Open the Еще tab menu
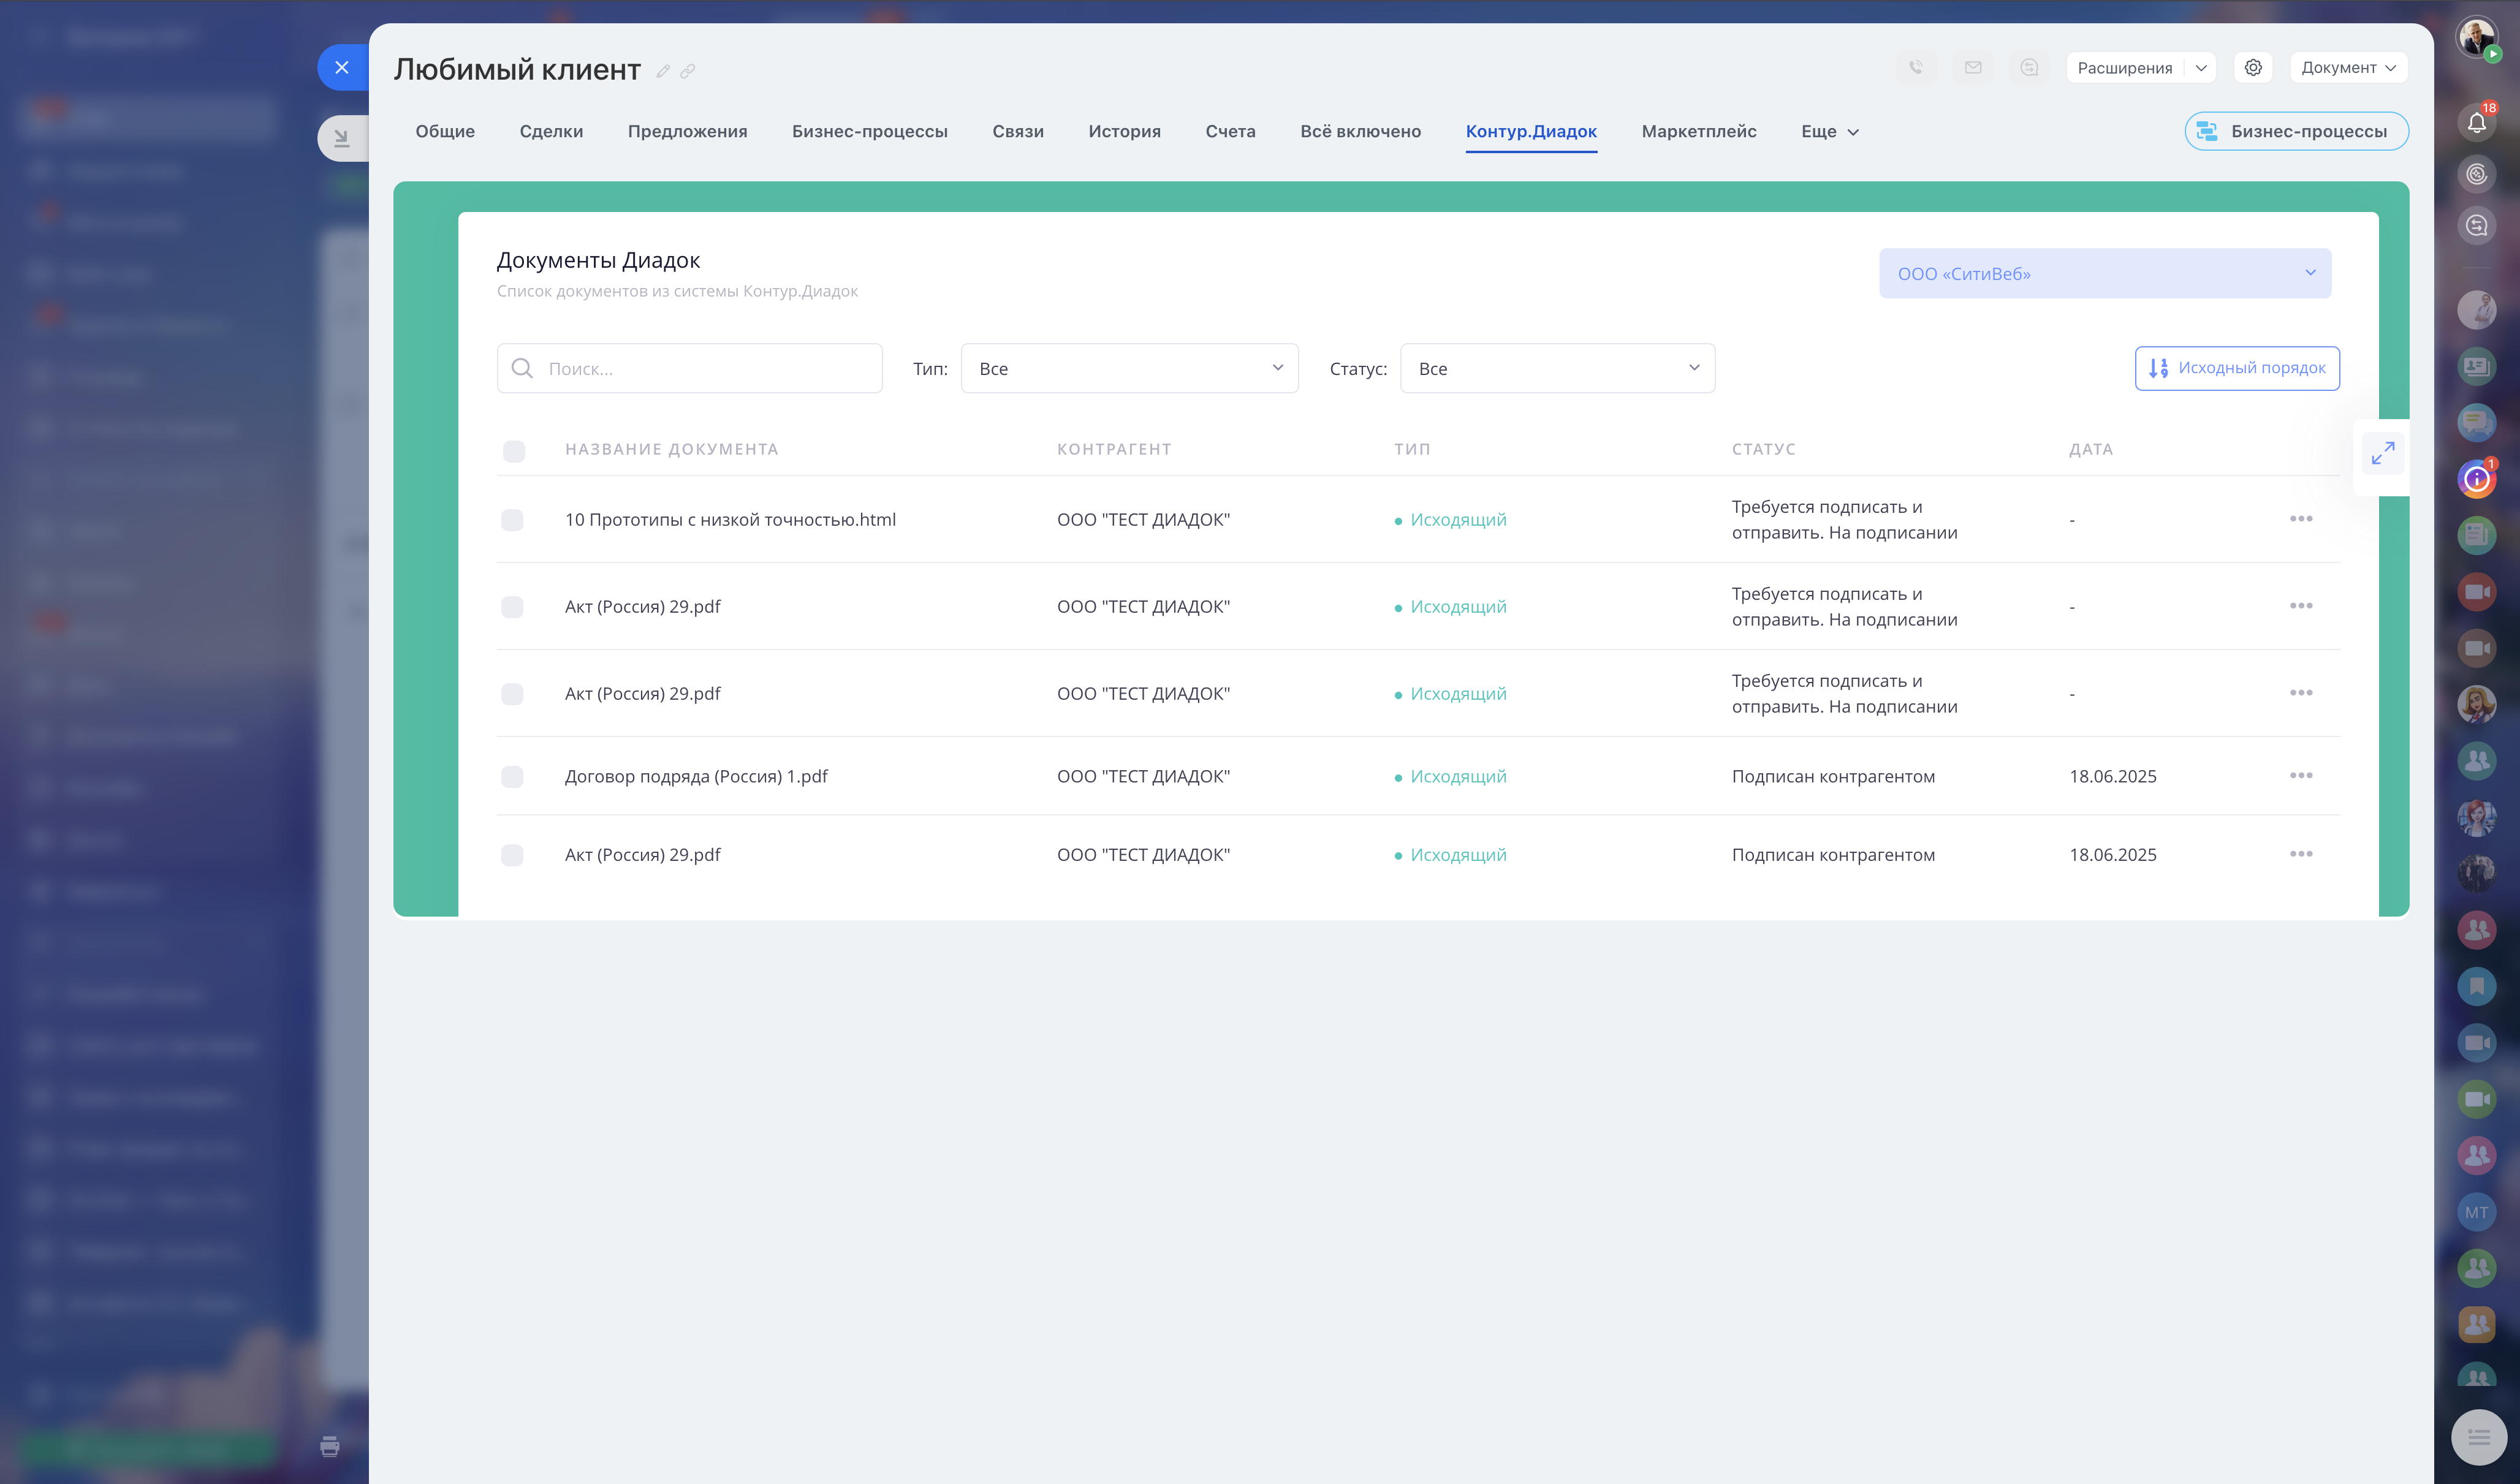The image size is (2520, 1484). (x=1829, y=132)
